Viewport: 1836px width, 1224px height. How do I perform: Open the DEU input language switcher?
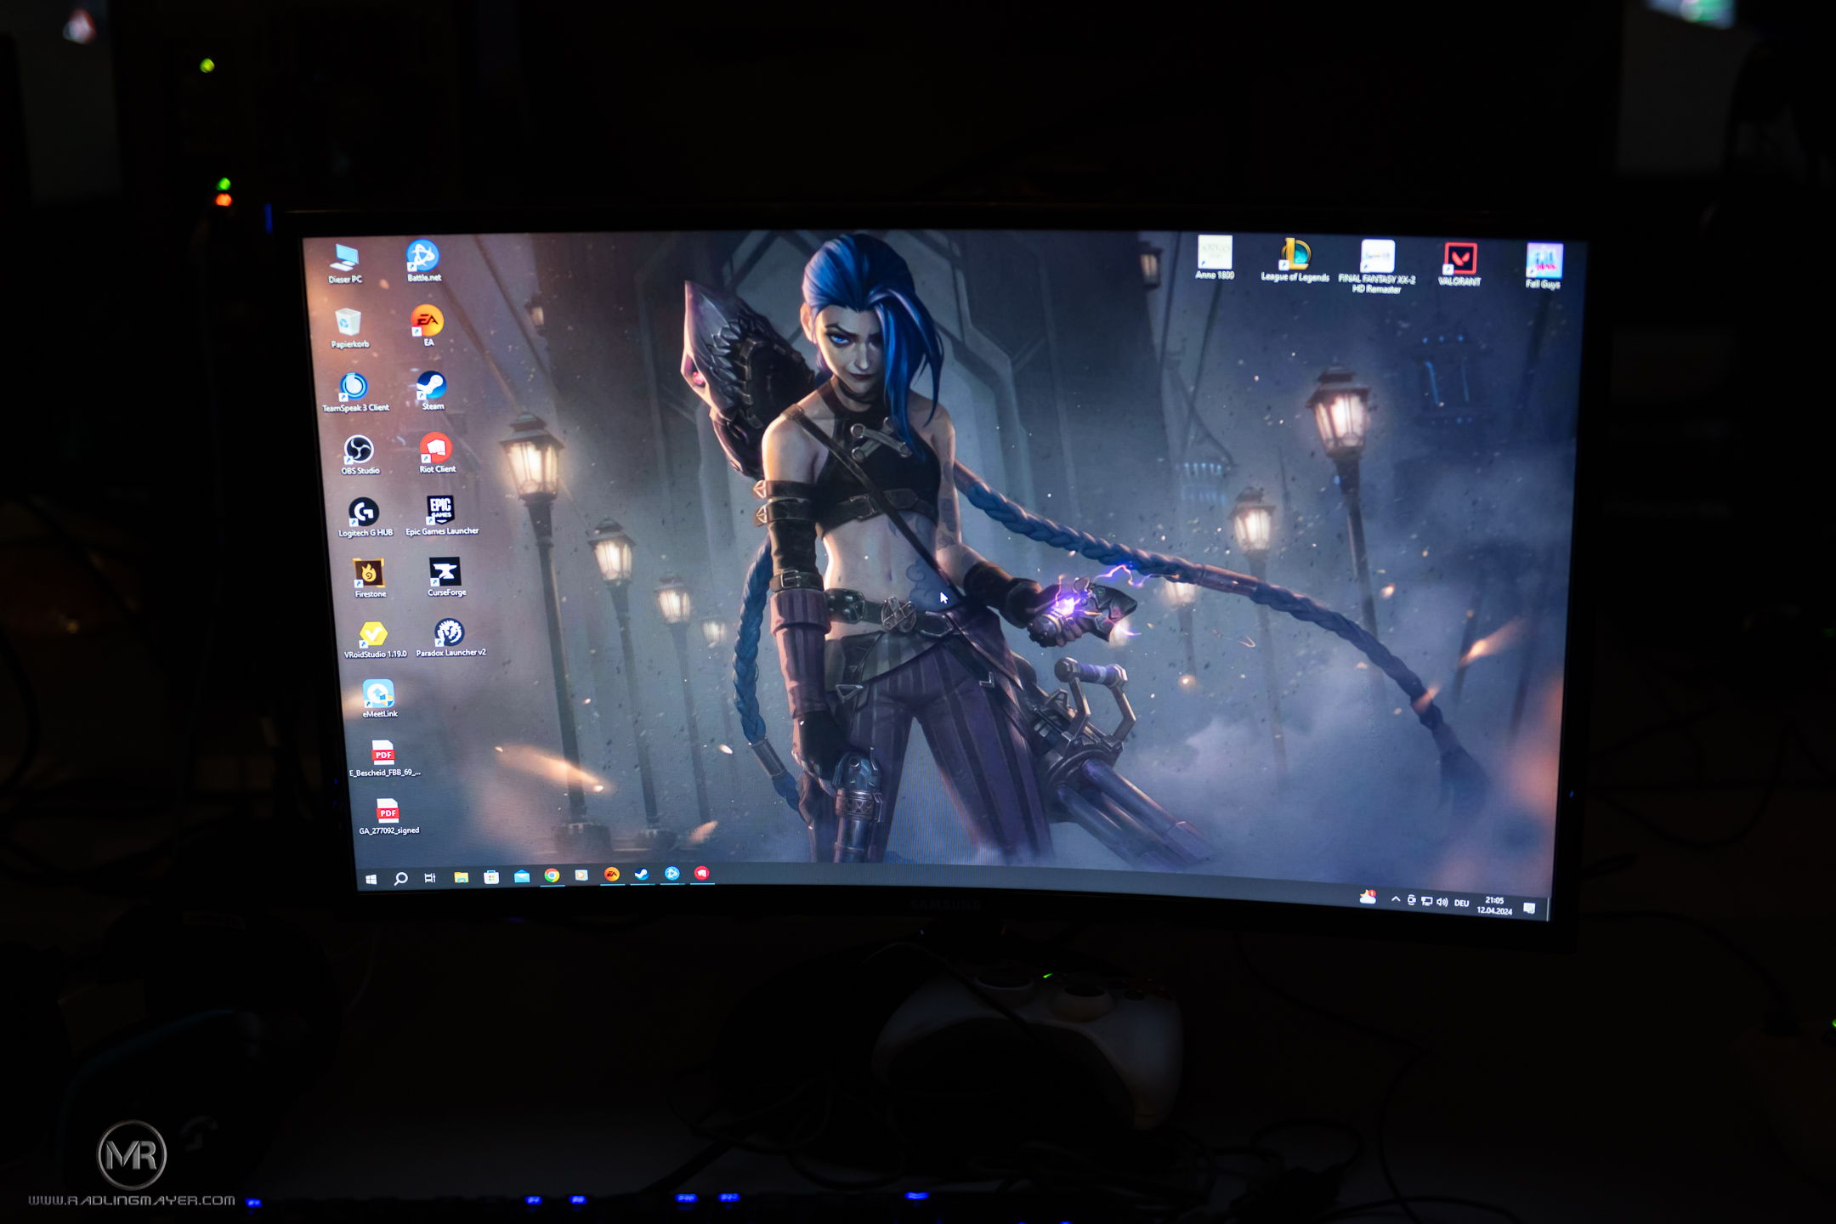pos(1461,903)
